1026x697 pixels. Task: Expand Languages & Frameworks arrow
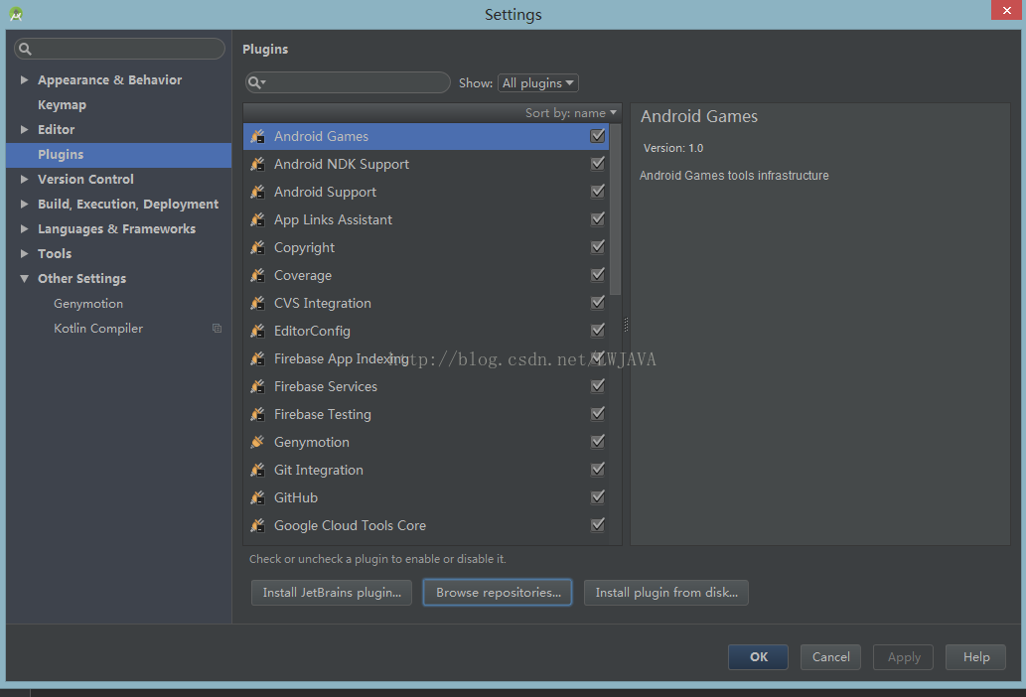pyautogui.click(x=24, y=228)
